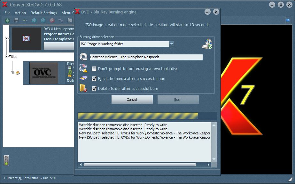Expand the DVD & Menu options tree node
295x184 pixels.
click(x=7, y=38)
